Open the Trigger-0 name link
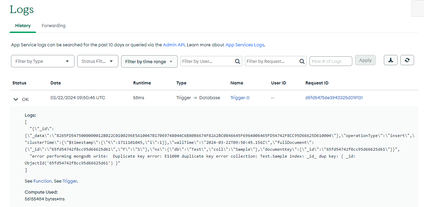 coord(240,98)
